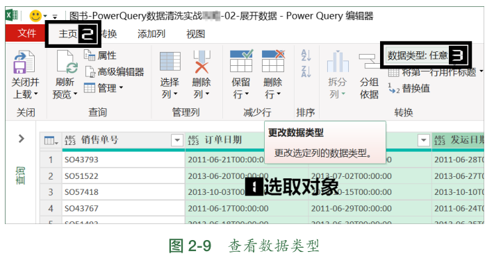Expand the 关闭并上载 dropdown arrow

[x=35, y=94]
